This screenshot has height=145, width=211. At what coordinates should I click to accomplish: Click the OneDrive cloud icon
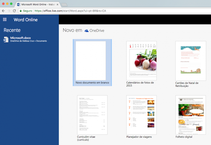click(x=87, y=31)
